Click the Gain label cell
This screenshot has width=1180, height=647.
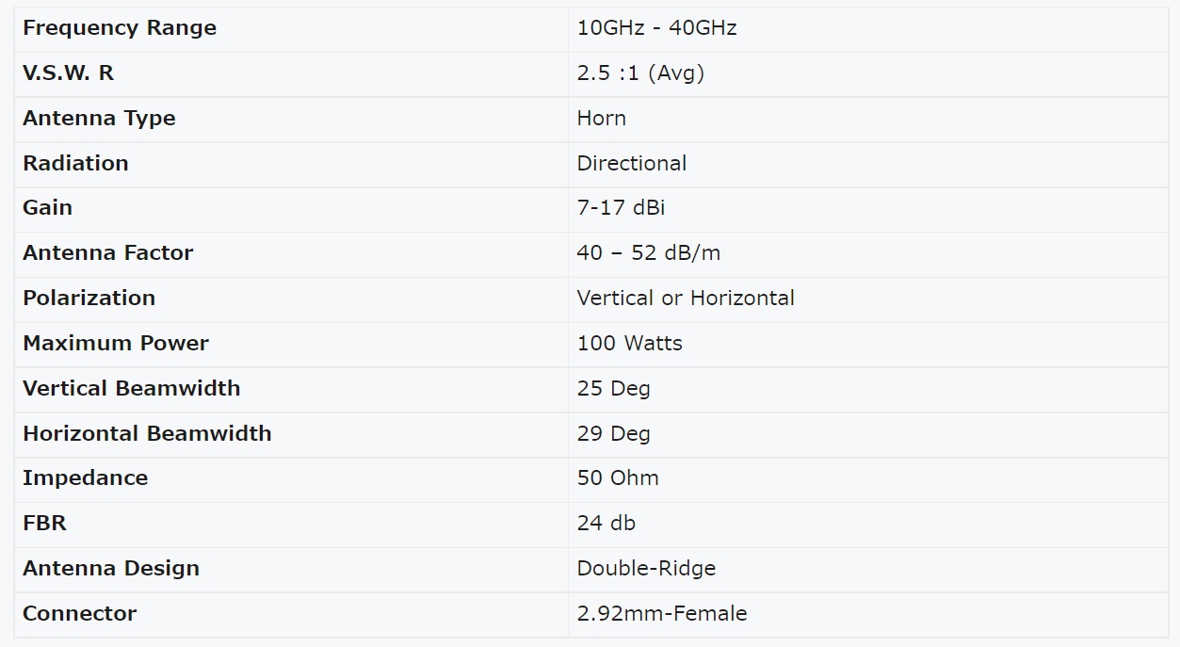tap(291, 208)
